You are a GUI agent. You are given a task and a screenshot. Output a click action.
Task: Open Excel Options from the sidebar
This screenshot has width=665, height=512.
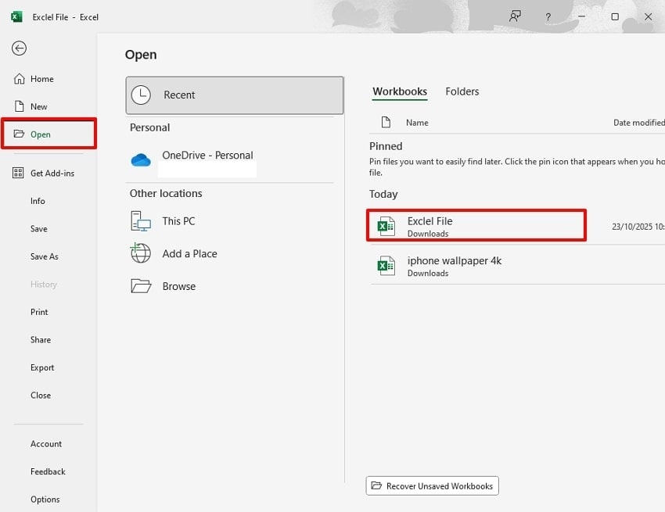coord(45,499)
